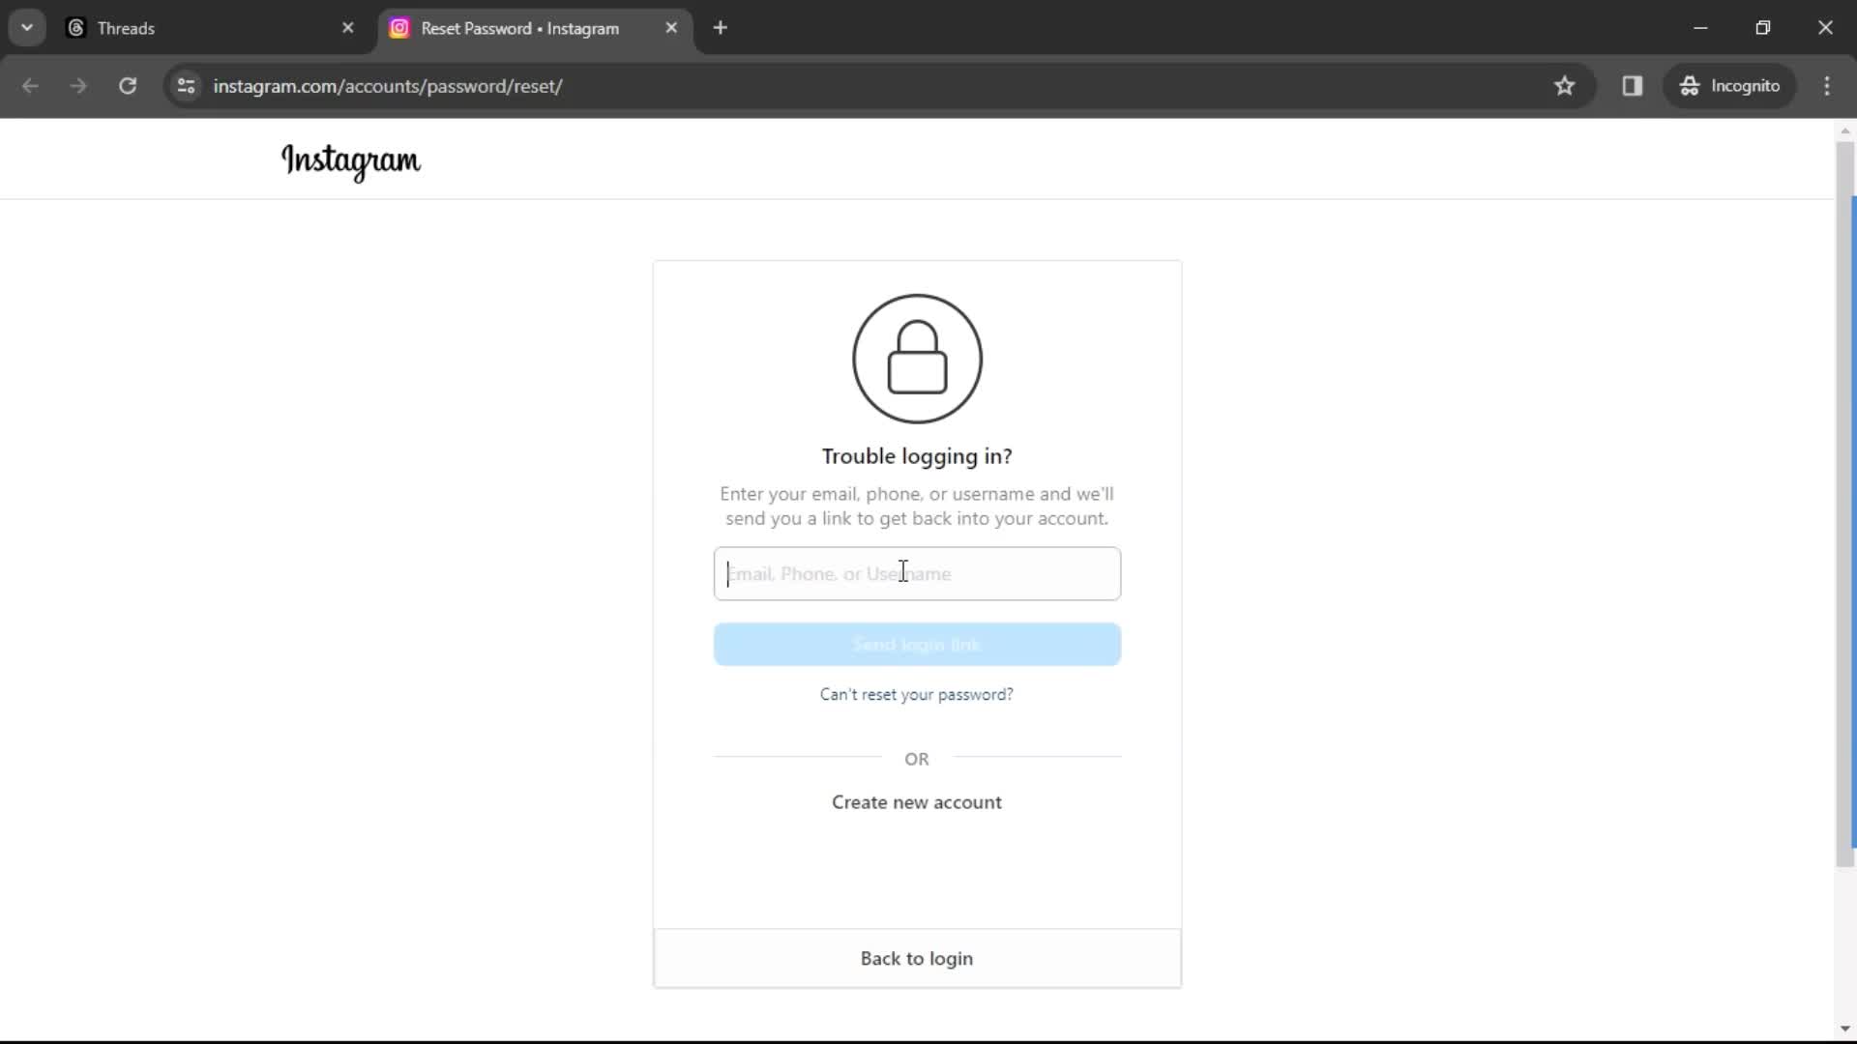
Task: Click the browser extensions icon
Action: (x=1633, y=85)
